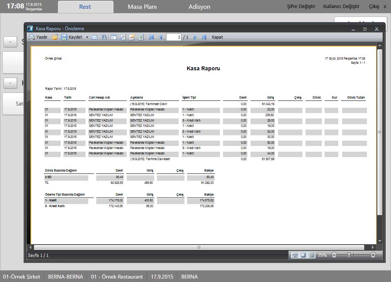The image size is (391, 282).
Task: Click the Açıklama column header
Action: point(137,97)
